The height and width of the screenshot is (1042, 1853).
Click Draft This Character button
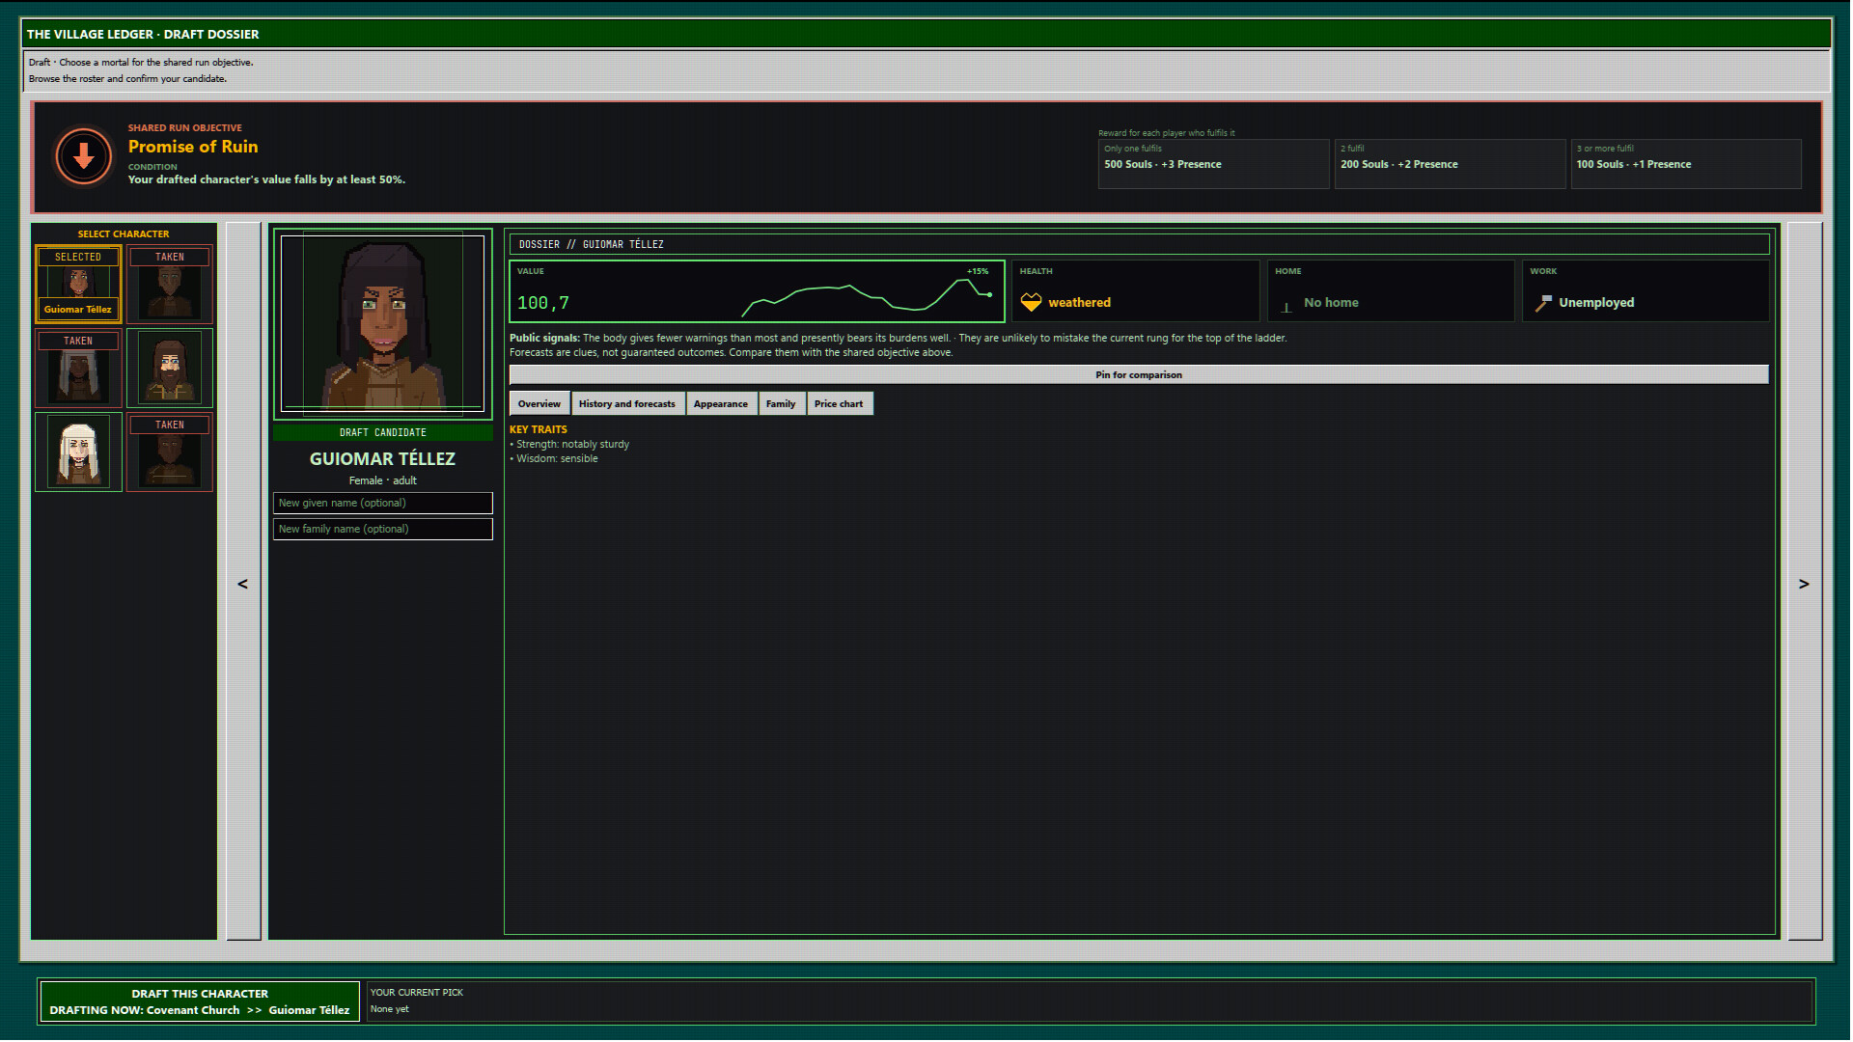(x=200, y=1001)
